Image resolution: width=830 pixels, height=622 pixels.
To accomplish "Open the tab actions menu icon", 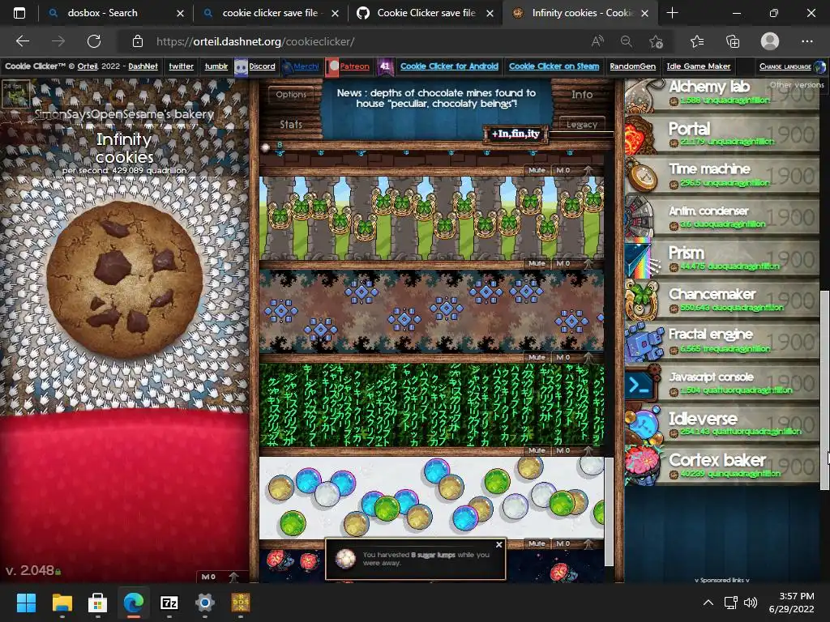I will click(x=19, y=13).
